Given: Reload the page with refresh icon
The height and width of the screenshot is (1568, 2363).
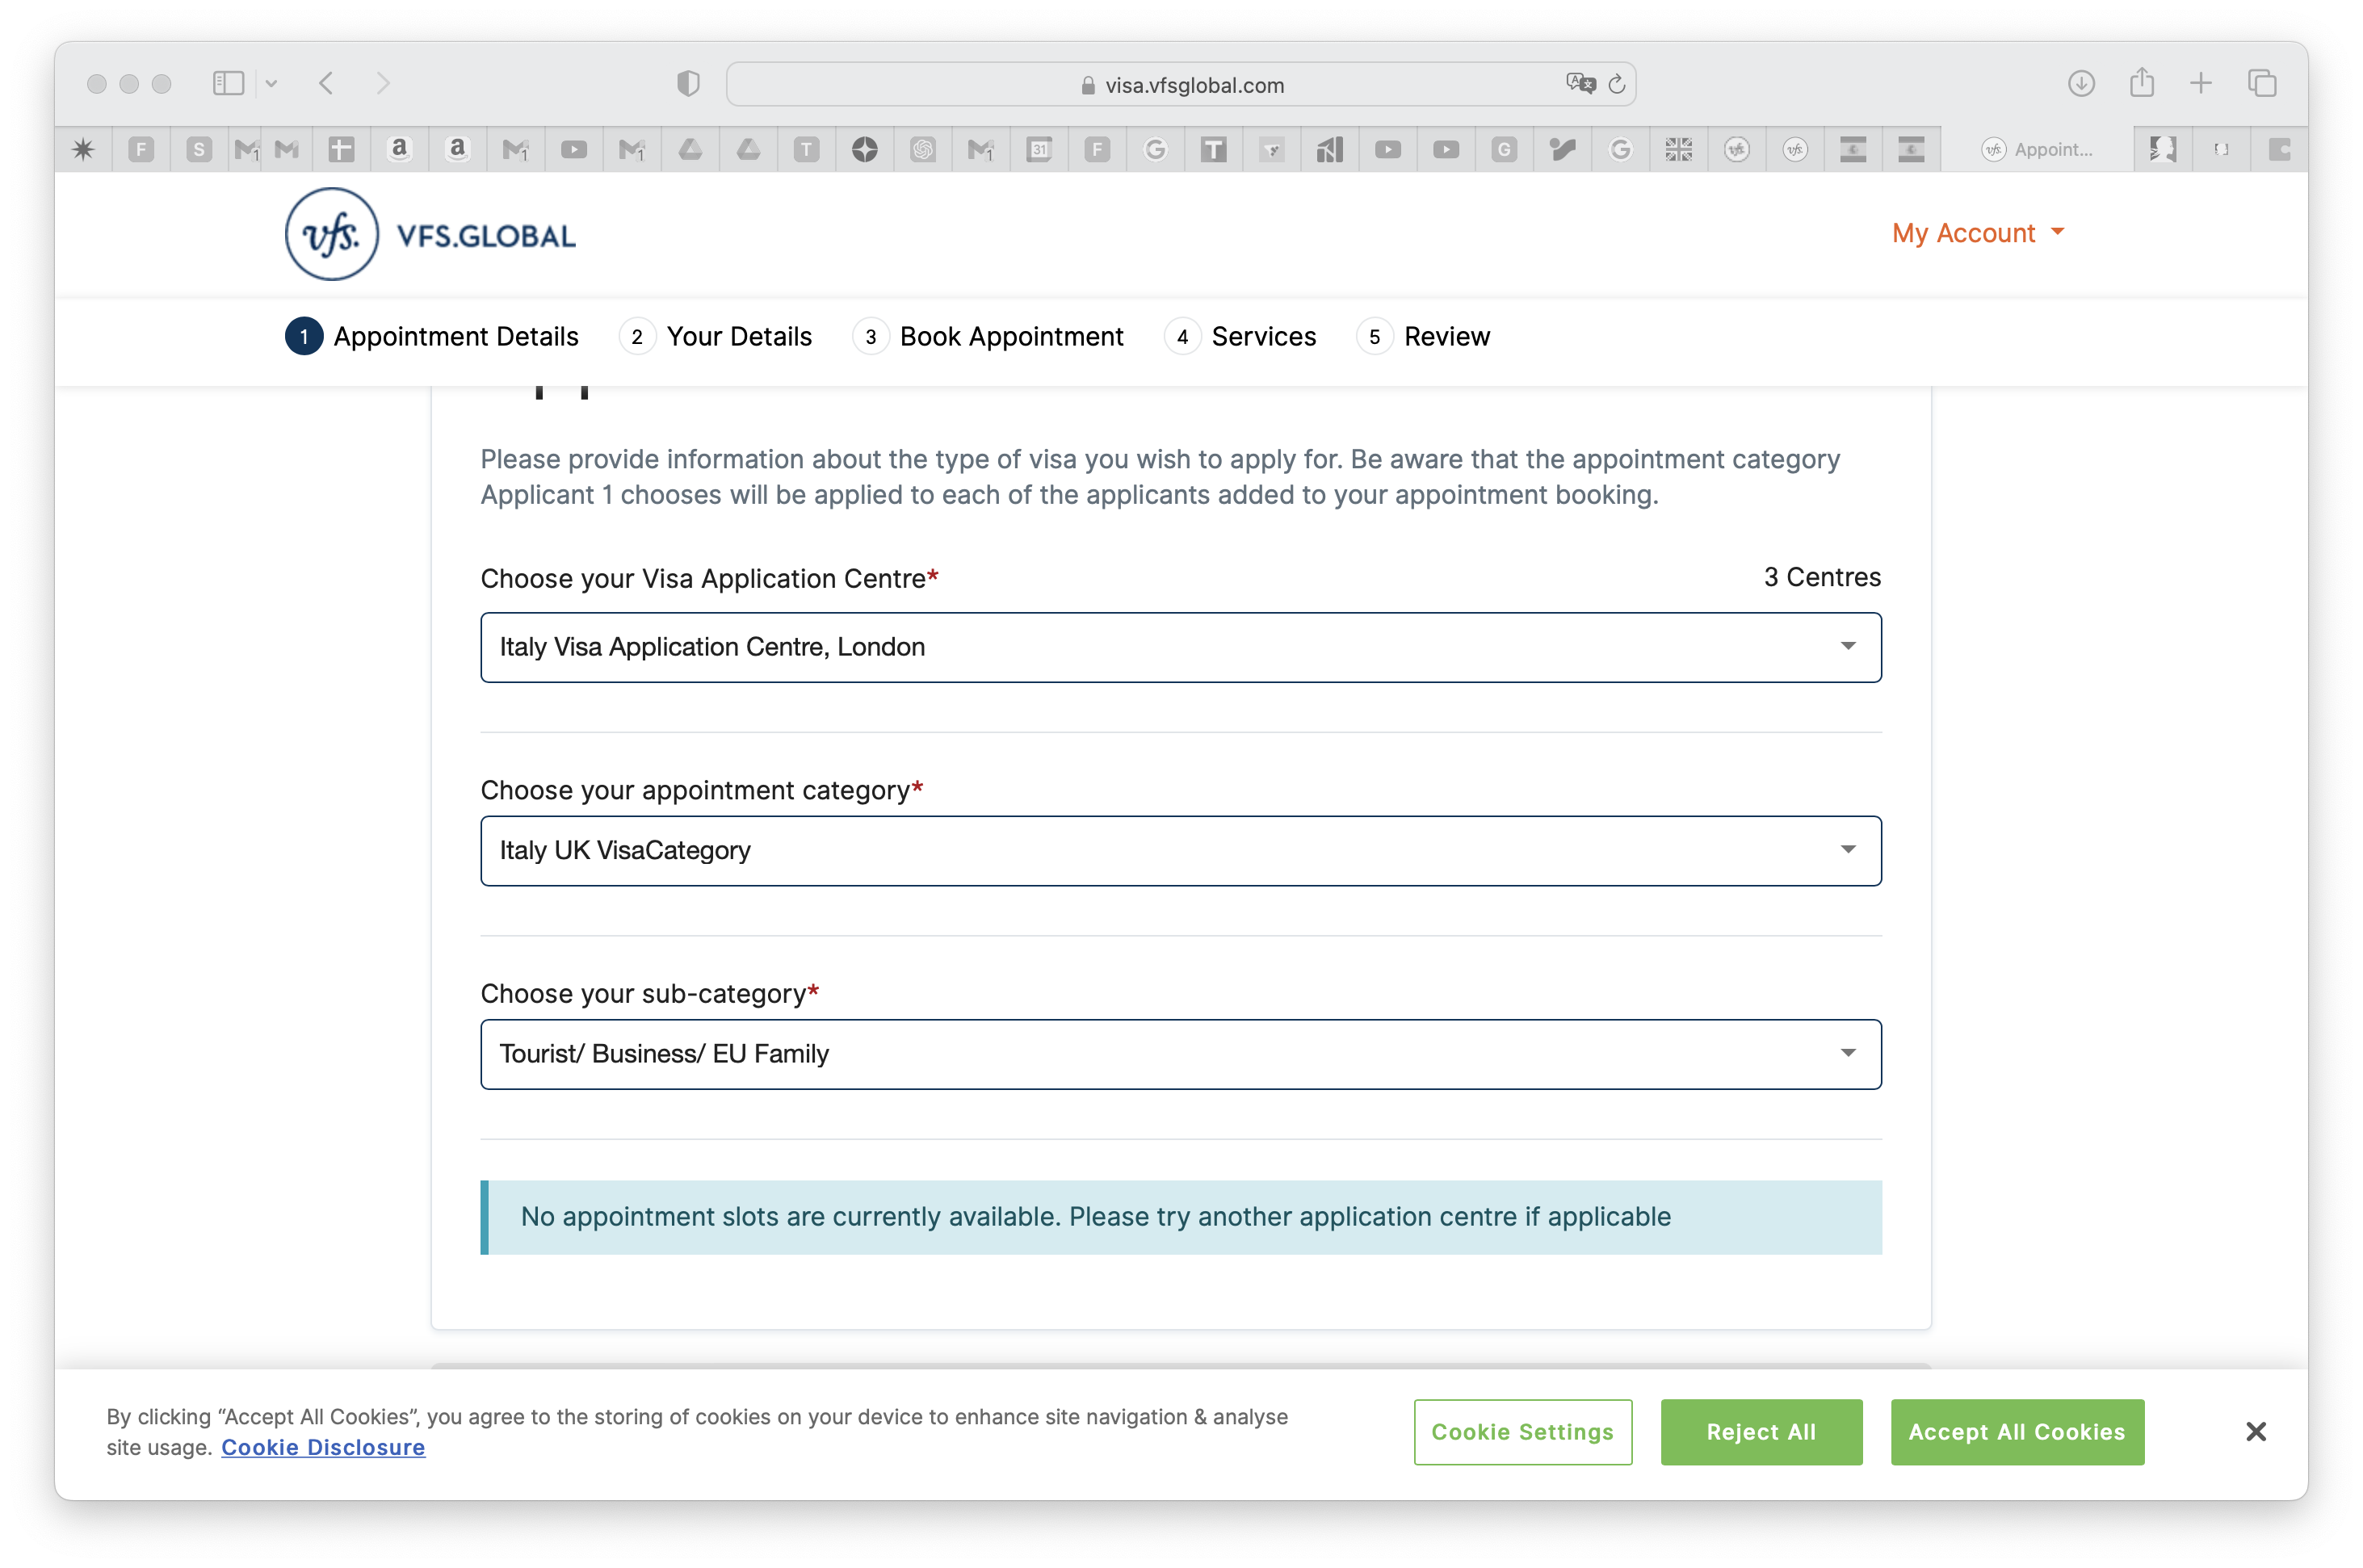Looking at the screenshot, I should click(x=1616, y=84).
